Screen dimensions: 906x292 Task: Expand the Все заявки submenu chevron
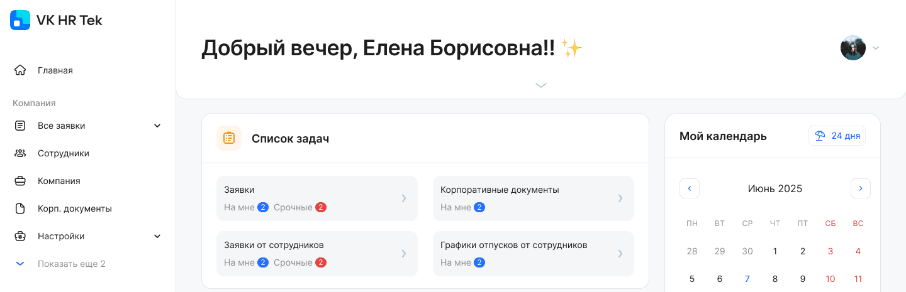(157, 126)
